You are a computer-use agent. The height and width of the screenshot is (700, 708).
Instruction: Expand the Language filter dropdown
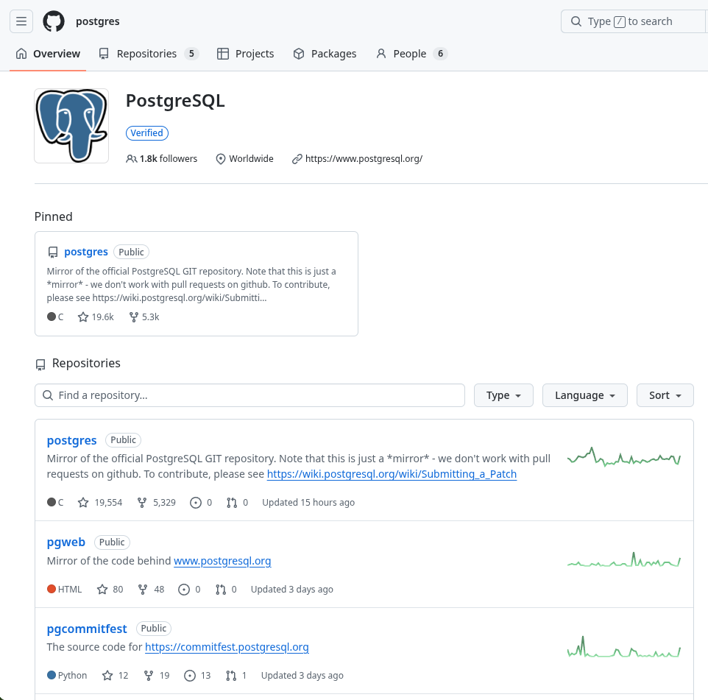click(584, 395)
